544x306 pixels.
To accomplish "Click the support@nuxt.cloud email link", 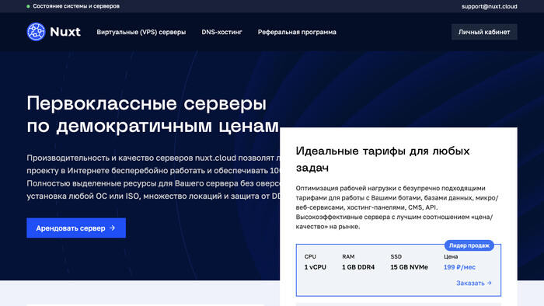I will [489, 6].
